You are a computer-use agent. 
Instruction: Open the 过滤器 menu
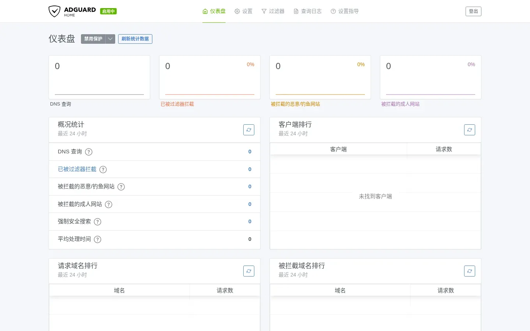[x=273, y=11]
